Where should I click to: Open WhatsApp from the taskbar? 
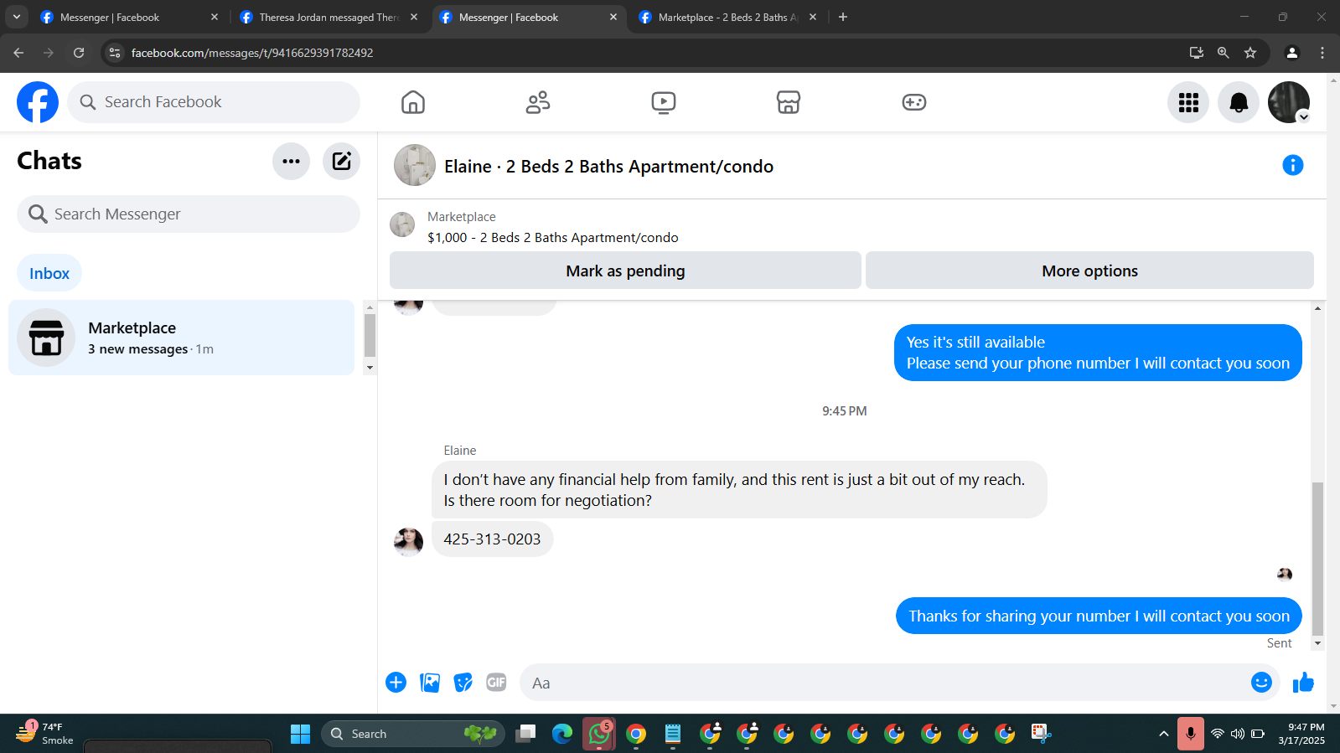(x=599, y=734)
